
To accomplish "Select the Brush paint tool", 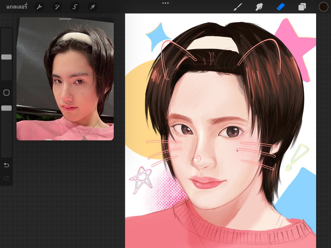I will click(x=237, y=7).
